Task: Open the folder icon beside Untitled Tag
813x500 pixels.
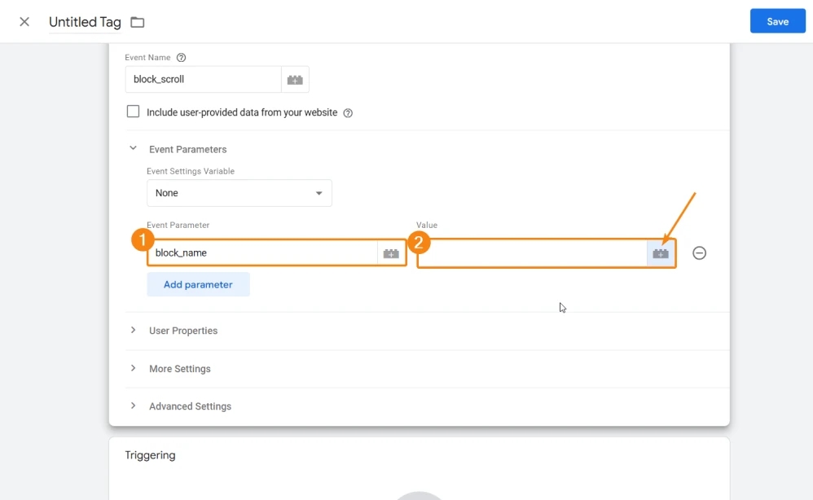Action: [138, 22]
